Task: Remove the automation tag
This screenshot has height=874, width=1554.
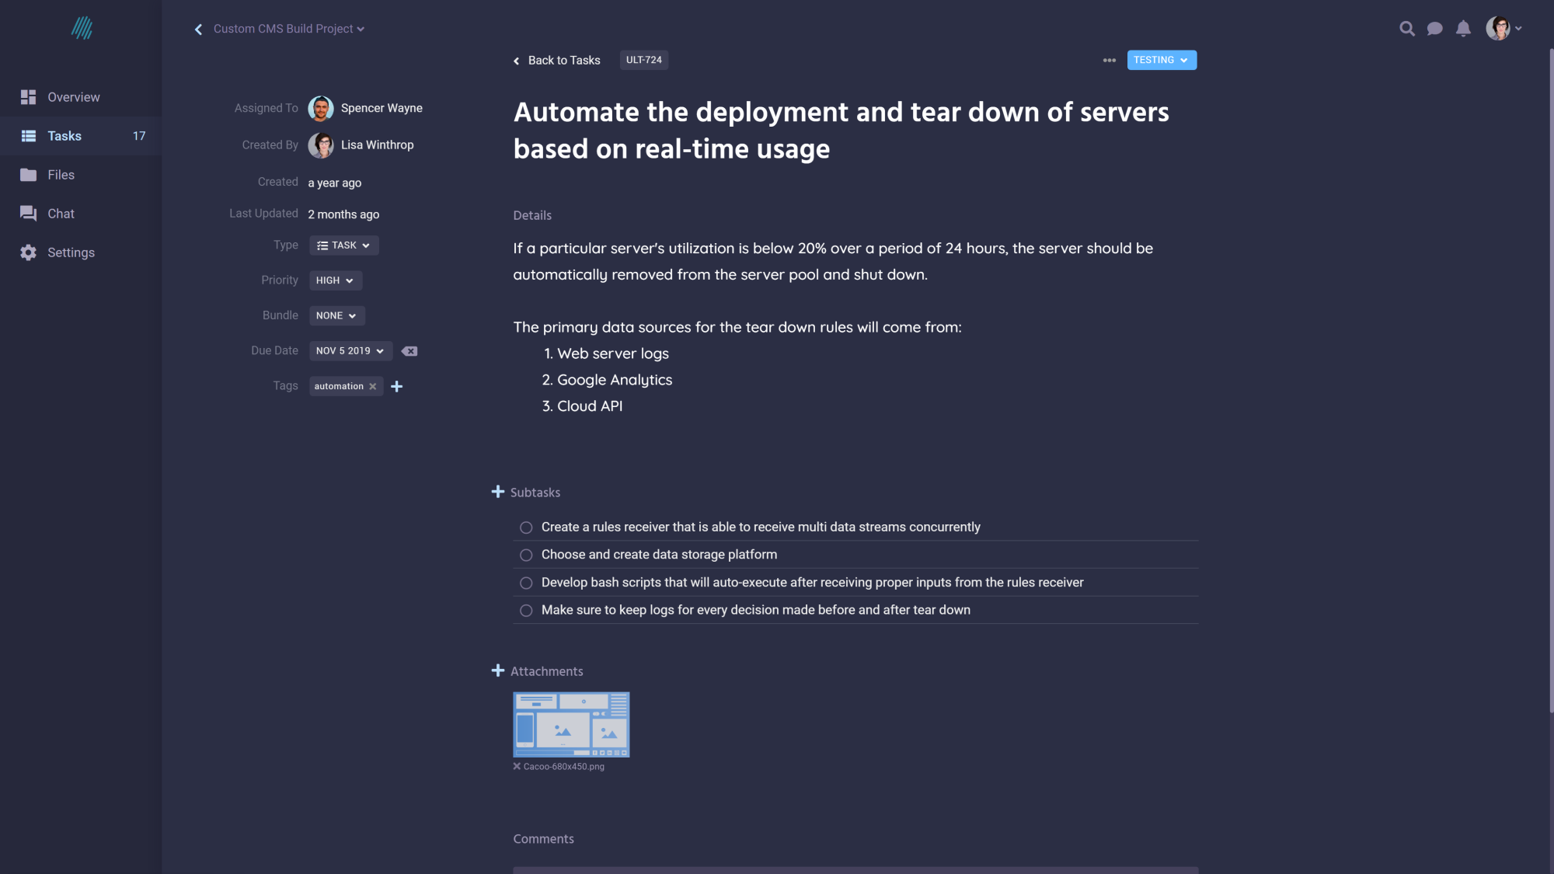Action: [x=373, y=386]
